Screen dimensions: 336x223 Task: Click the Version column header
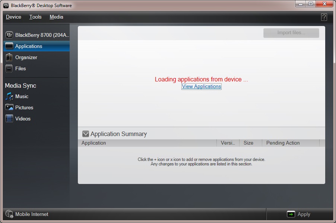point(228,143)
